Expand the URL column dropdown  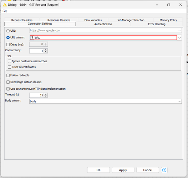(x=179, y=38)
